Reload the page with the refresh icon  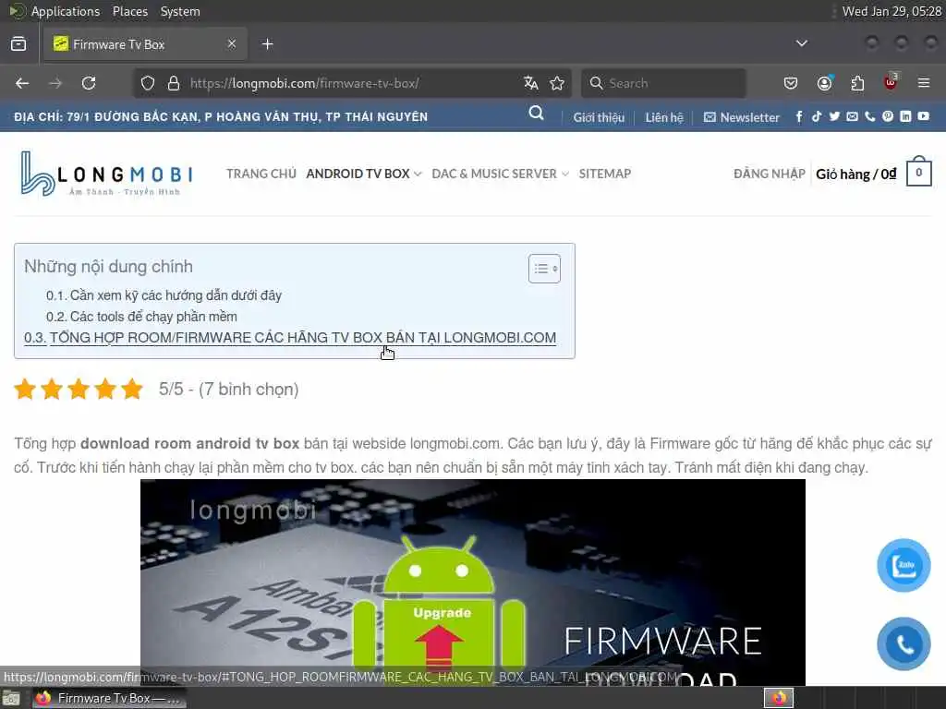point(89,83)
